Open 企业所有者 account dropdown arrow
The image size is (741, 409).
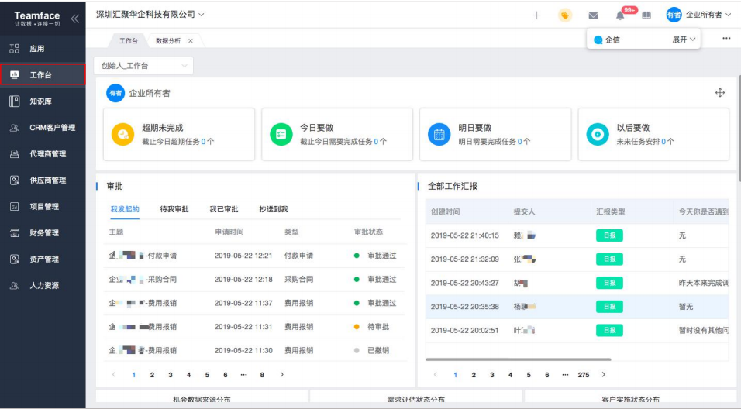point(729,15)
